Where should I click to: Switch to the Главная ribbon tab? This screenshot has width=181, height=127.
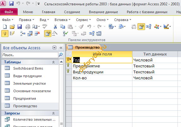[x=49, y=12]
